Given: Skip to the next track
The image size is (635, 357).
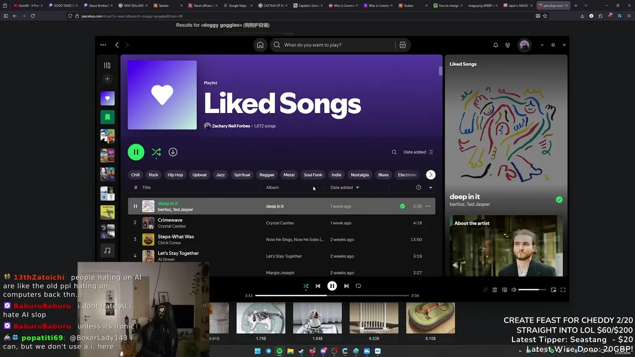Looking at the screenshot, I should pyautogui.click(x=346, y=286).
